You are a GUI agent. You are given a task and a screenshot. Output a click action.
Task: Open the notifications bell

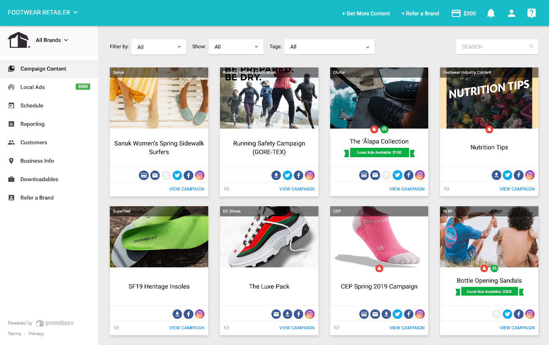491,13
